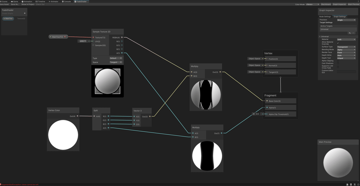Enable the Cast Shadows checkbox
Viewport: 360px width, 186px height.
pyautogui.click(x=338, y=63)
